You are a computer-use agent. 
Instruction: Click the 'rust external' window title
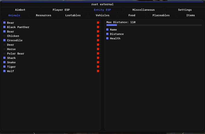click(102, 4)
